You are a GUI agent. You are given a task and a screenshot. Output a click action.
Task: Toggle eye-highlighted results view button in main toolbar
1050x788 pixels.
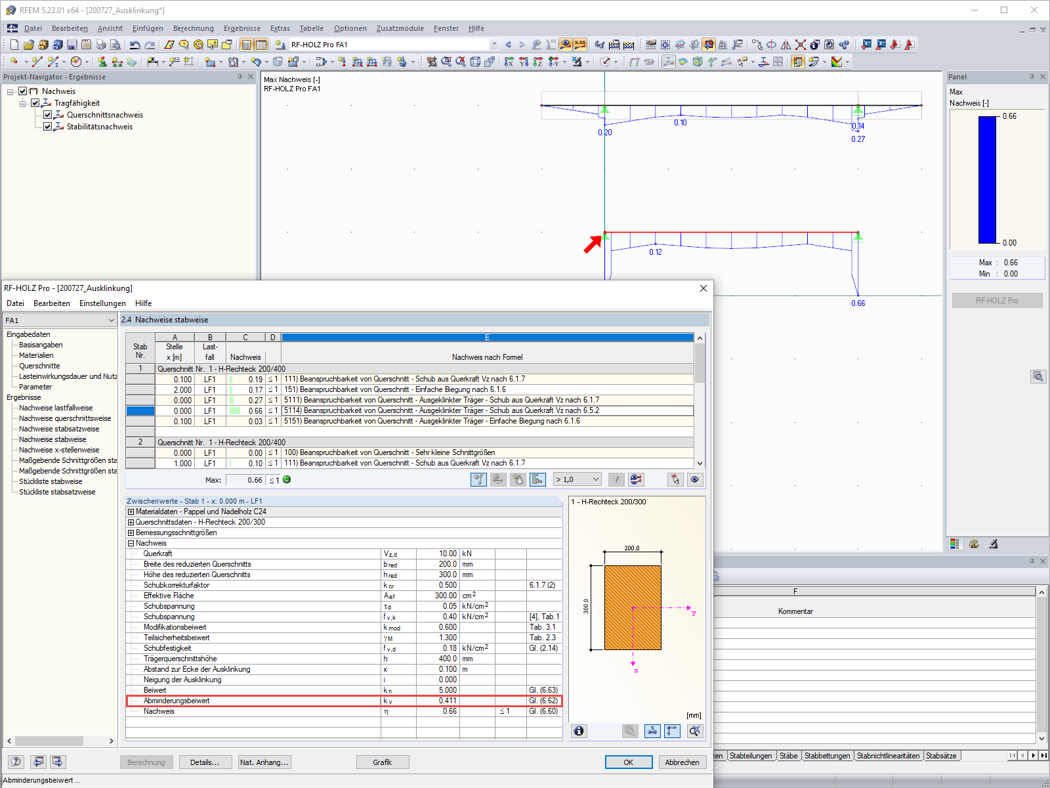point(566,45)
